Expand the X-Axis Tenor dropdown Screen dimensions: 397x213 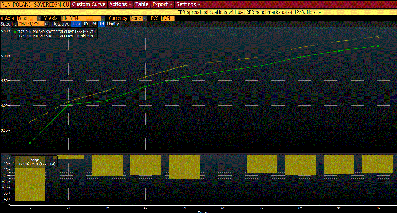pyautogui.click(x=39, y=18)
